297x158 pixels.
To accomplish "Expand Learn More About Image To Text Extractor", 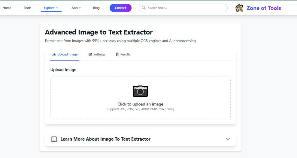I will point(105,139).
